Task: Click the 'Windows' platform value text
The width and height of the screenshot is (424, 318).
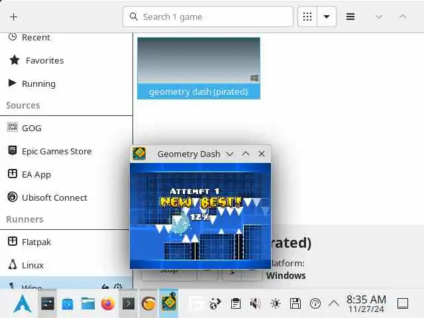Action: click(x=286, y=276)
